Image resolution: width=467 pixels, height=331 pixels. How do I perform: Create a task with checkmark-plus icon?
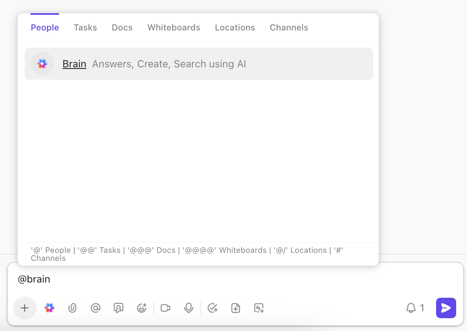pos(213,308)
